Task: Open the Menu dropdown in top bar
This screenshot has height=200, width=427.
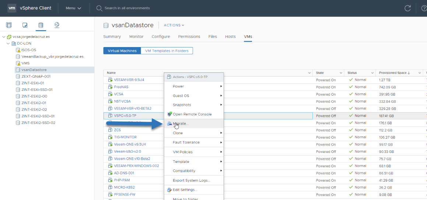Action: (74, 8)
